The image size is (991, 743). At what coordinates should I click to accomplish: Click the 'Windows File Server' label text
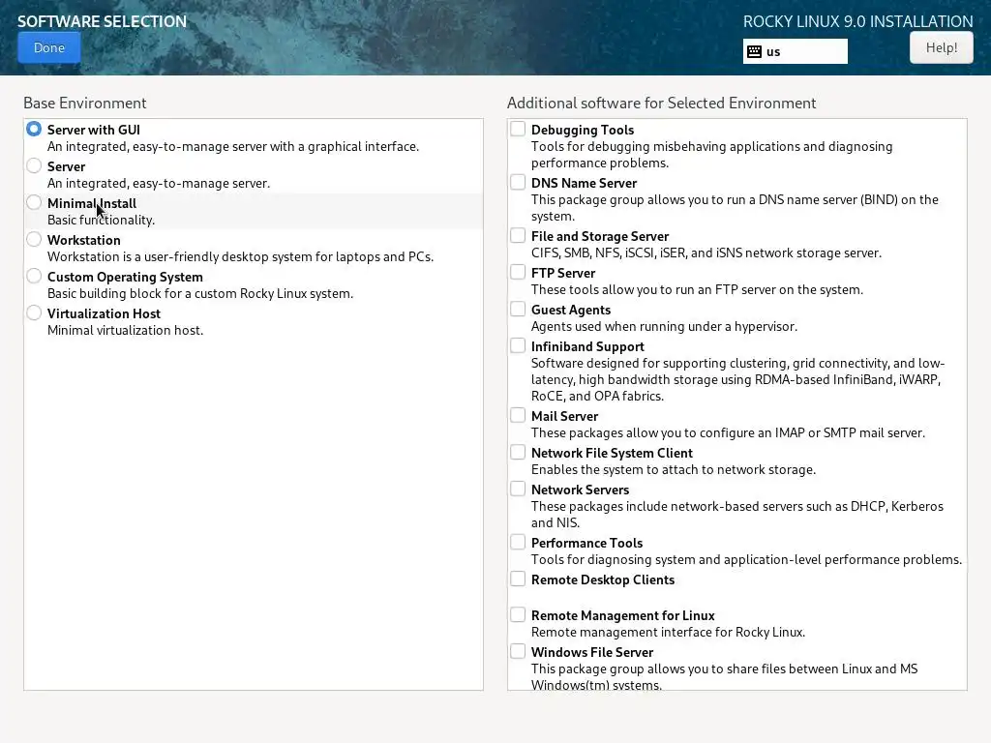(x=592, y=652)
